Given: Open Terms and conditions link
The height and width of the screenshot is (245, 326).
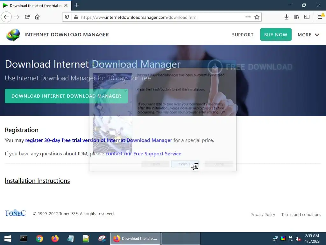Looking at the screenshot, I should (301, 214).
